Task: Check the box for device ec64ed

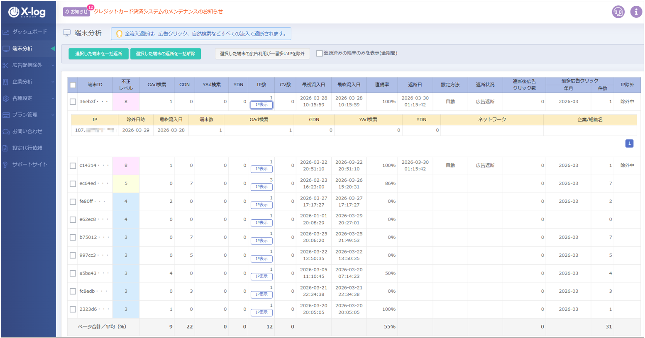Action: (x=73, y=184)
